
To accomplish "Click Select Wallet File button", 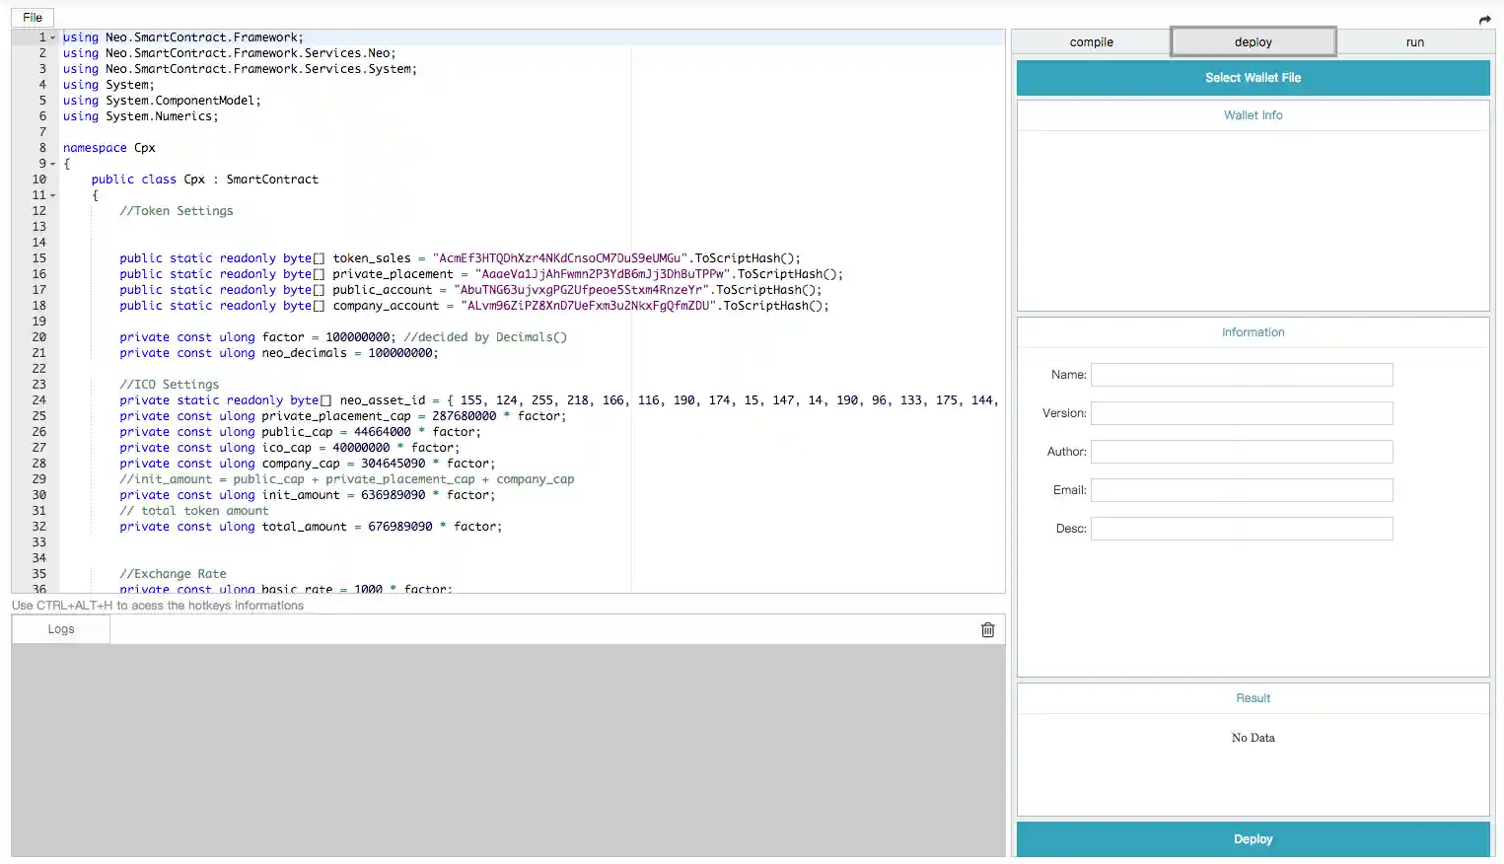I will coord(1253,78).
